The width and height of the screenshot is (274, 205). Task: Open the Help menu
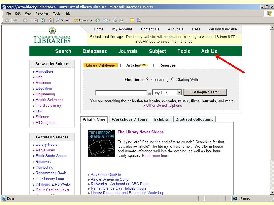[x=67, y=13]
